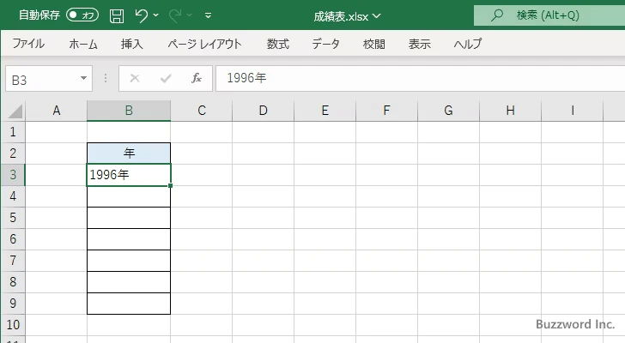The width and height of the screenshot is (625, 343).
Task: Select empty bordered cell B6
Action: 129,239
